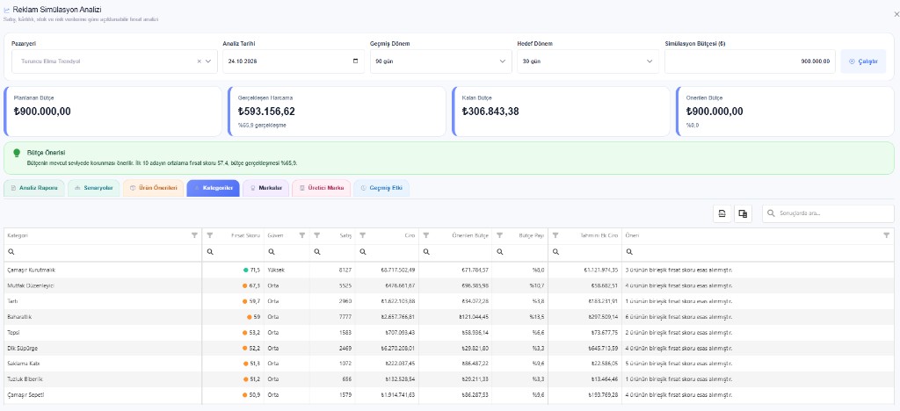Open the Hedef Dönem 30 gün dropdown

point(588,61)
